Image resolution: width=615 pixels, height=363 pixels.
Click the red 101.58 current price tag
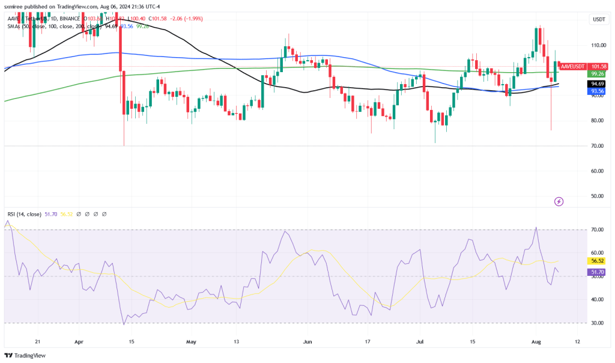click(599, 66)
